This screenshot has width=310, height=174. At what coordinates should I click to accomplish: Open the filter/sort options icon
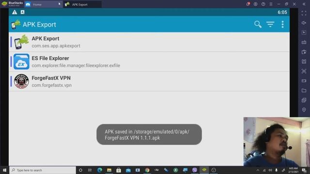270,24
